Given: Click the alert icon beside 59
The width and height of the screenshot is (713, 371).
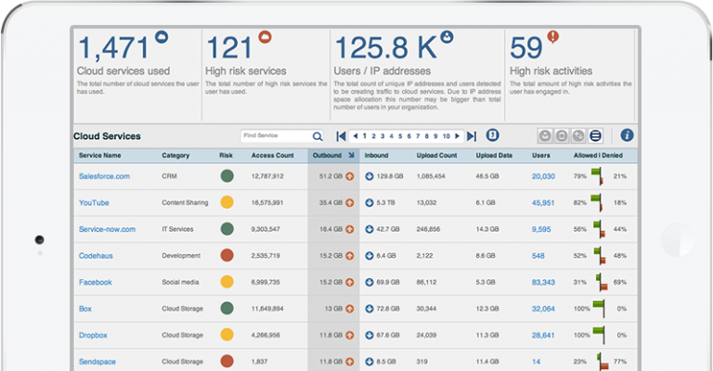Looking at the screenshot, I should tap(553, 37).
